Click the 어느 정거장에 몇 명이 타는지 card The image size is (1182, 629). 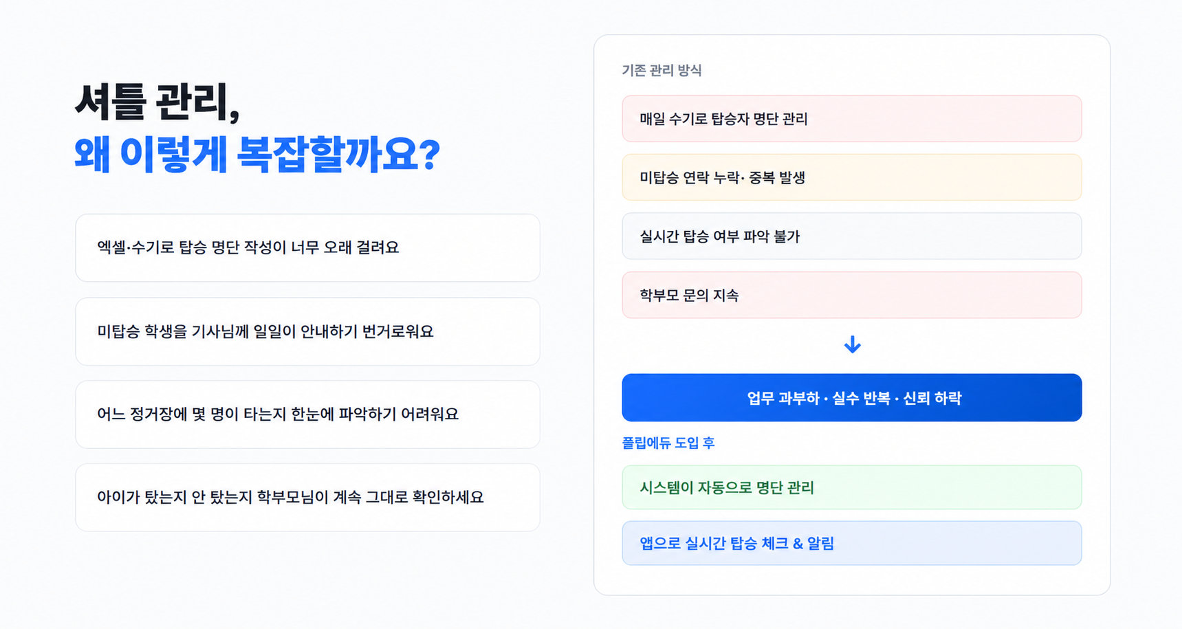click(x=307, y=415)
